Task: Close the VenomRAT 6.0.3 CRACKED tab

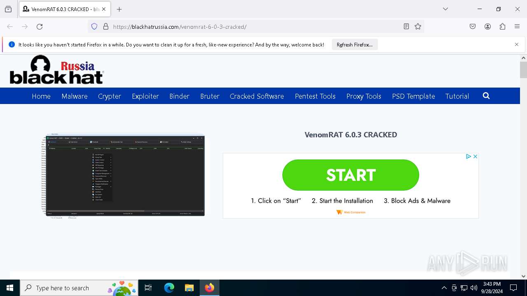Action: point(104,9)
